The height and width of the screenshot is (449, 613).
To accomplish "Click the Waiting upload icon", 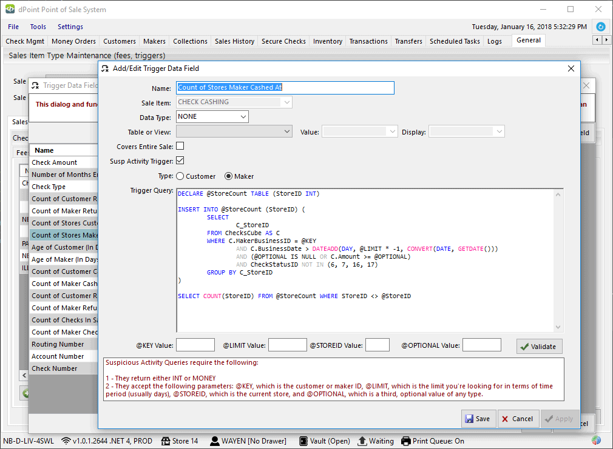I will tap(362, 441).
